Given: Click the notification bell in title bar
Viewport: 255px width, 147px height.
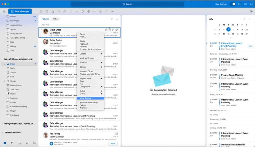Looking at the screenshot, I should coord(251,4).
